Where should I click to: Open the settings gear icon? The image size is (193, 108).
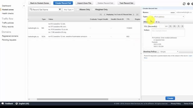(x=188, y=4)
